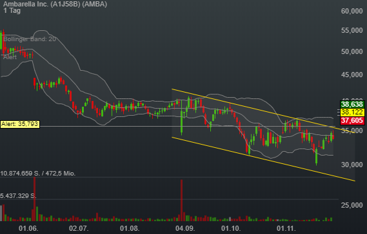The height and width of the screenshot is (234, 367).
Task: Click the 01.11. date axis label
Action: tap(286, 228)
